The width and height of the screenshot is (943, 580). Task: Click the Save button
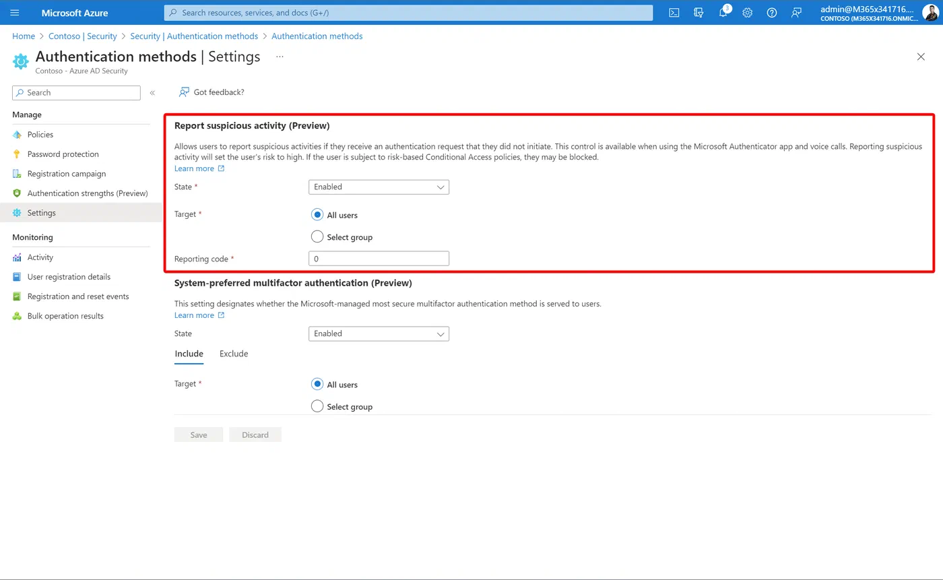[199, 434]
